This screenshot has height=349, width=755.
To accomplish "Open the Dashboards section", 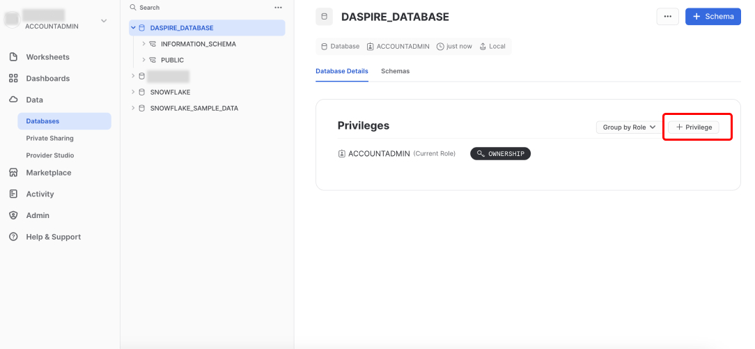I will (47, 79).
